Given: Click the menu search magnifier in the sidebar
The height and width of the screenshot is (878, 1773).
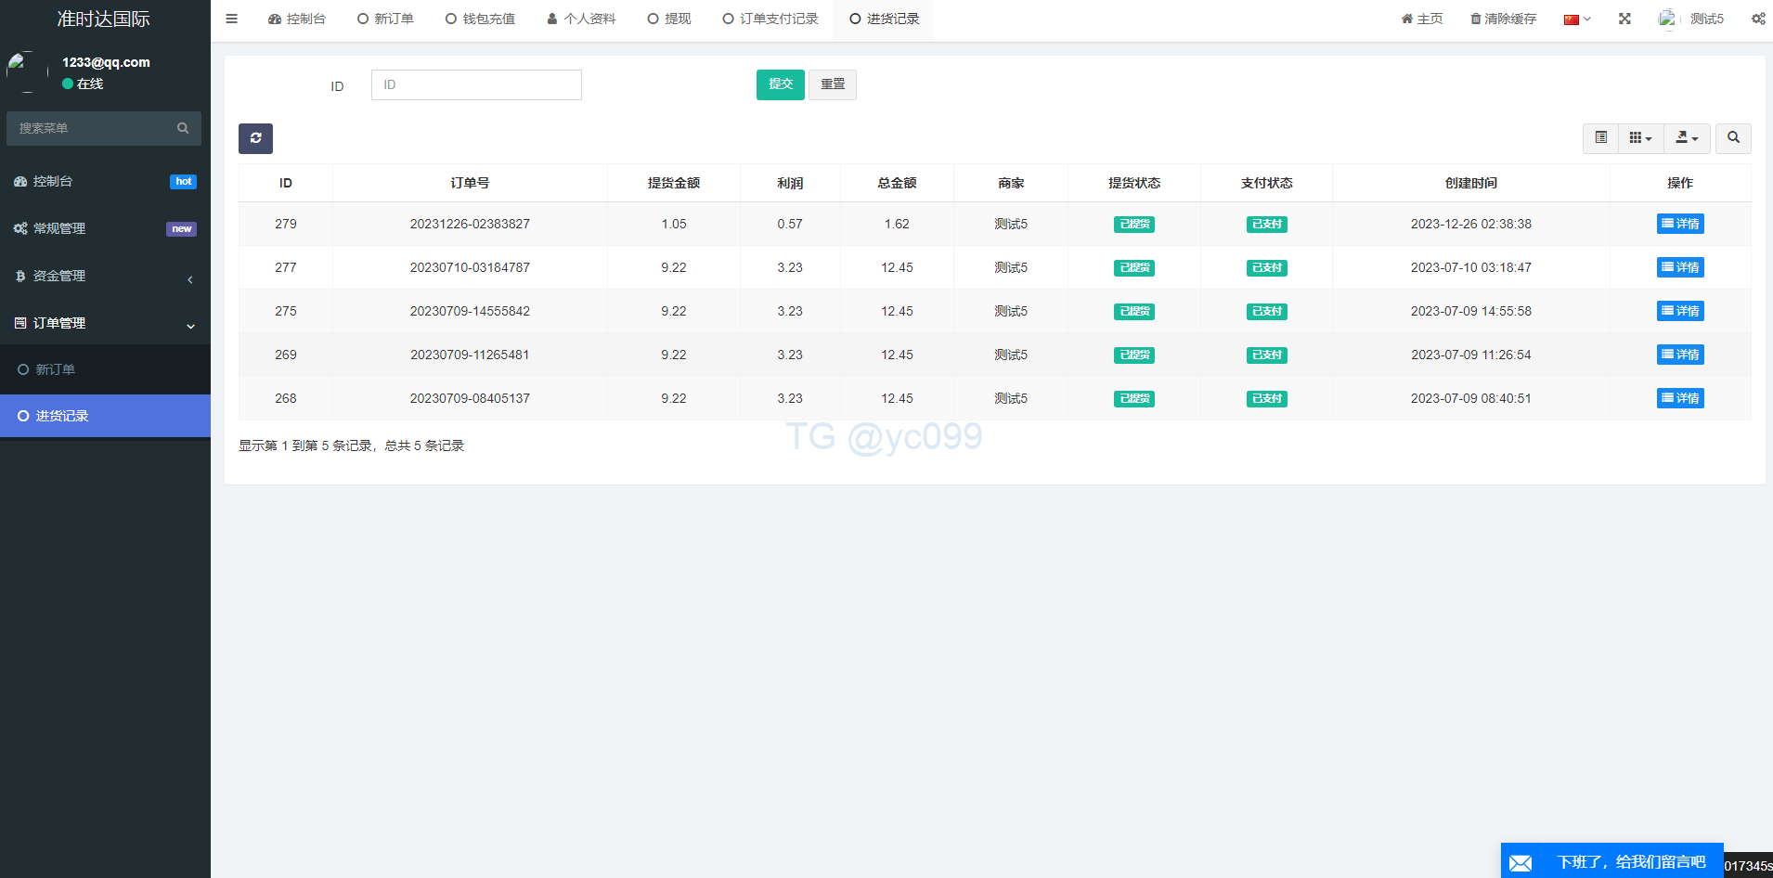Looking at the screenshot, I should pos(182,128).
